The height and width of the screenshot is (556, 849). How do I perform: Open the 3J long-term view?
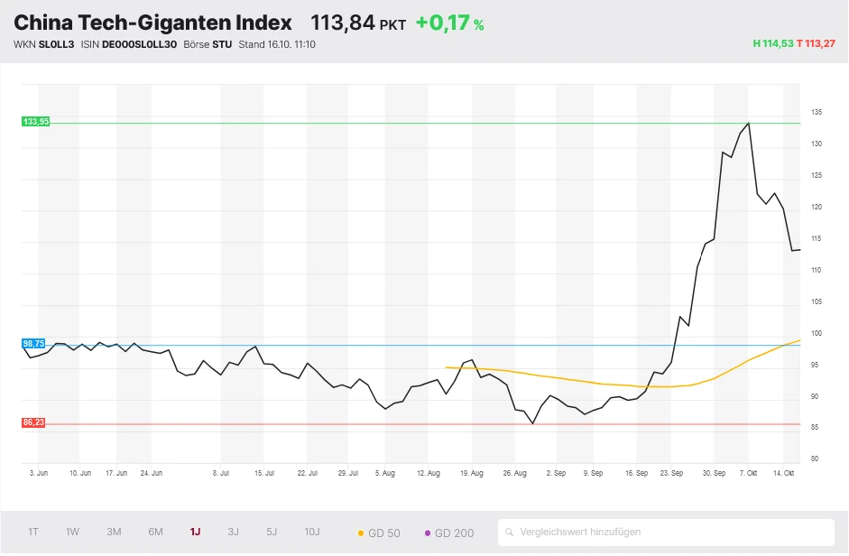tap(233, 533)
